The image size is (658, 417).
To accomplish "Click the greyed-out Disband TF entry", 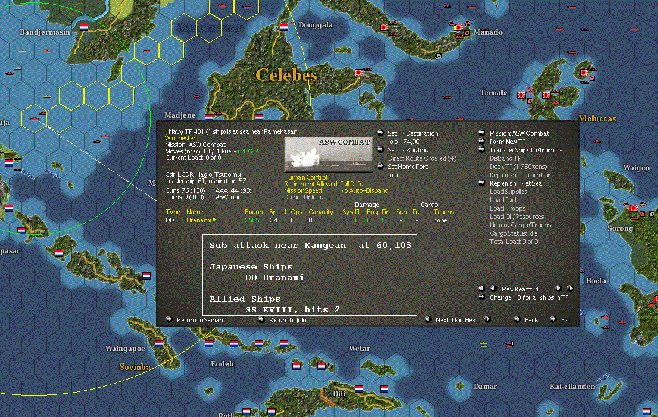I will pyautogui.click(x=505, y=158).
